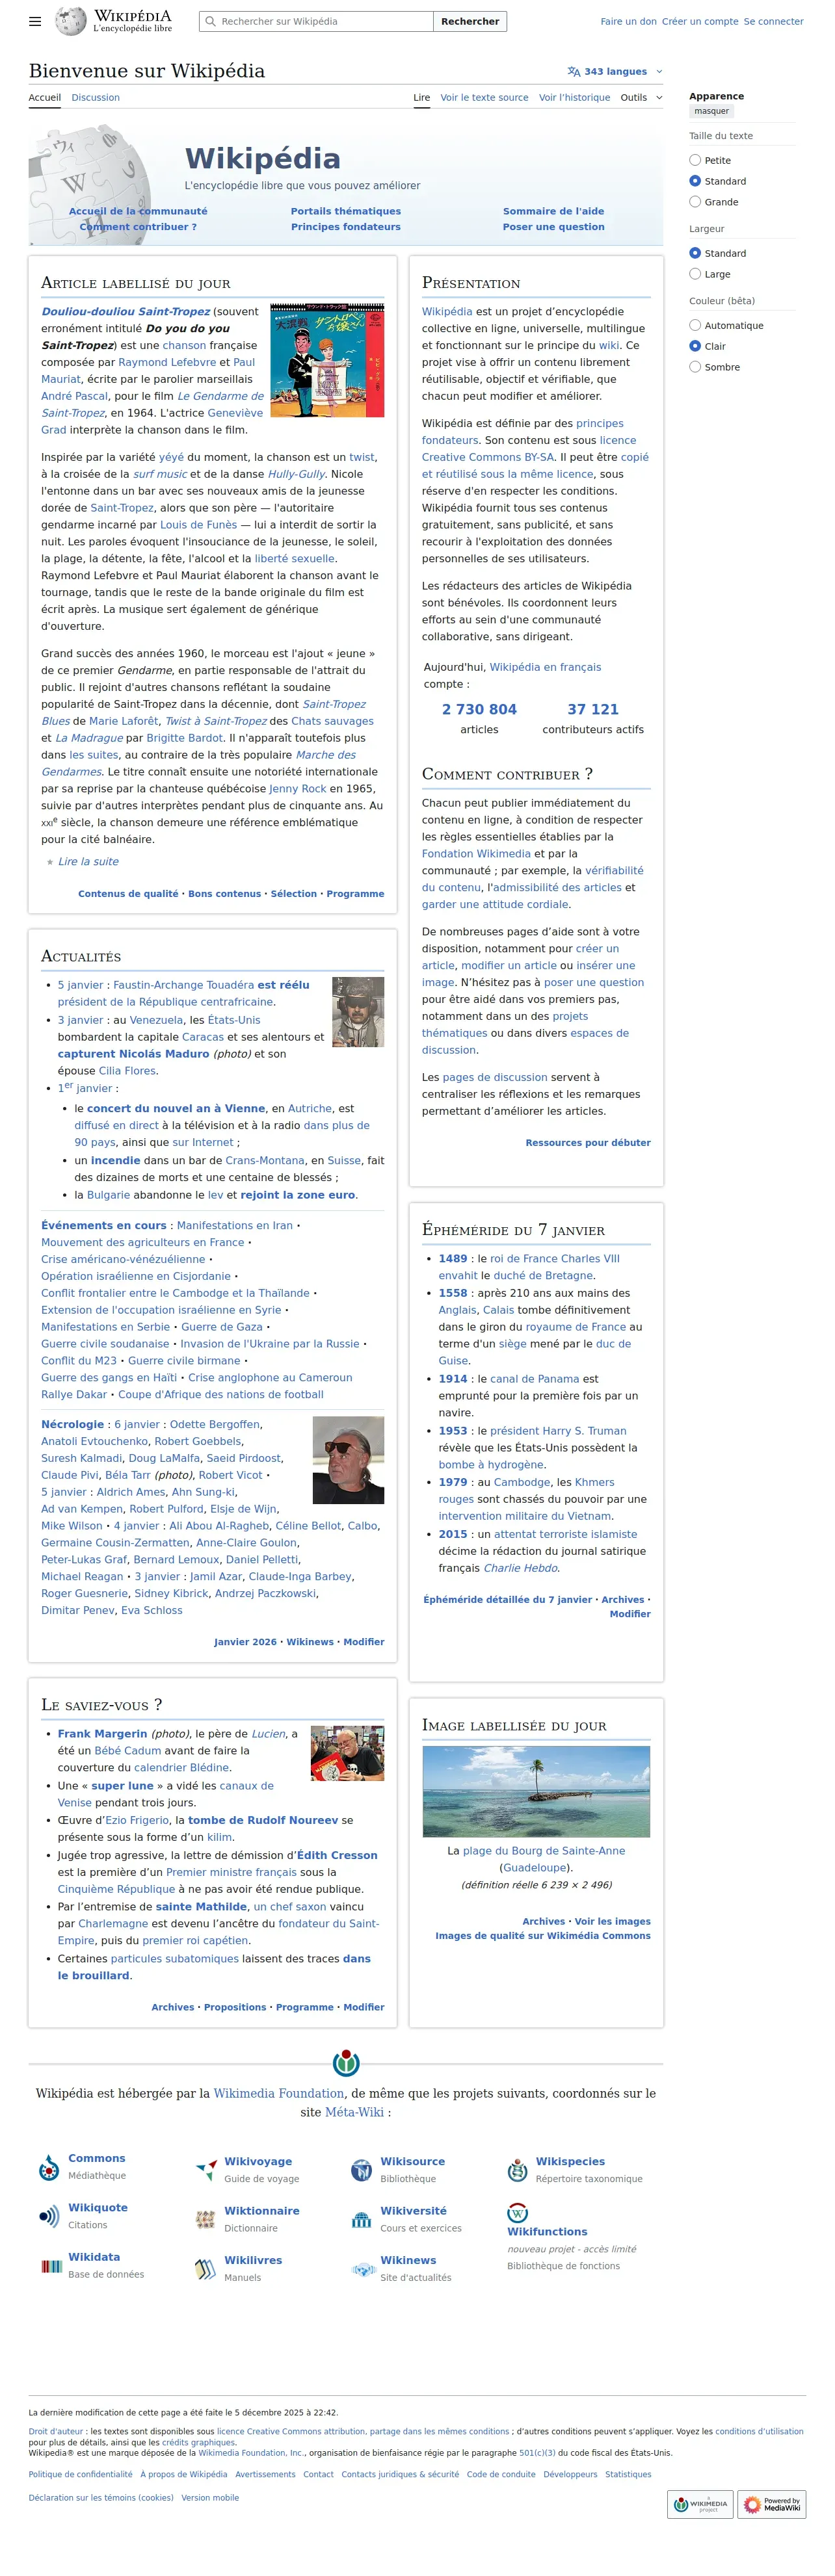This screenshot has height=2576, width=835.
Task: Click Éphéméride détaillée du 7 janvier link
Action: [508, 1599]
